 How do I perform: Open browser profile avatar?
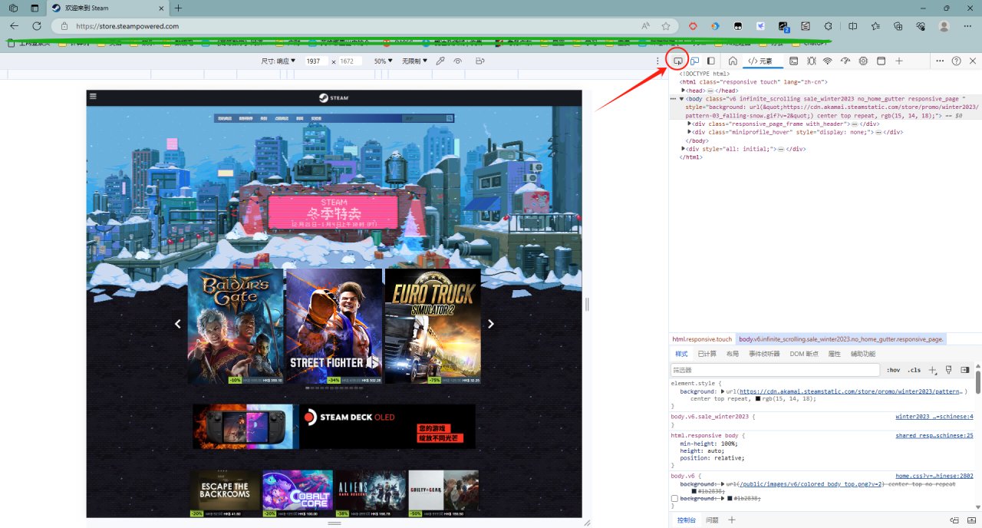[944, 25]
